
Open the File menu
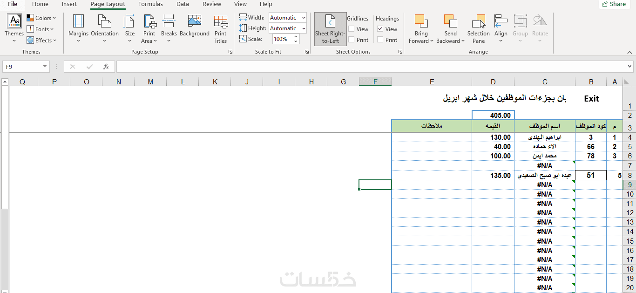[x=13, y=4]
